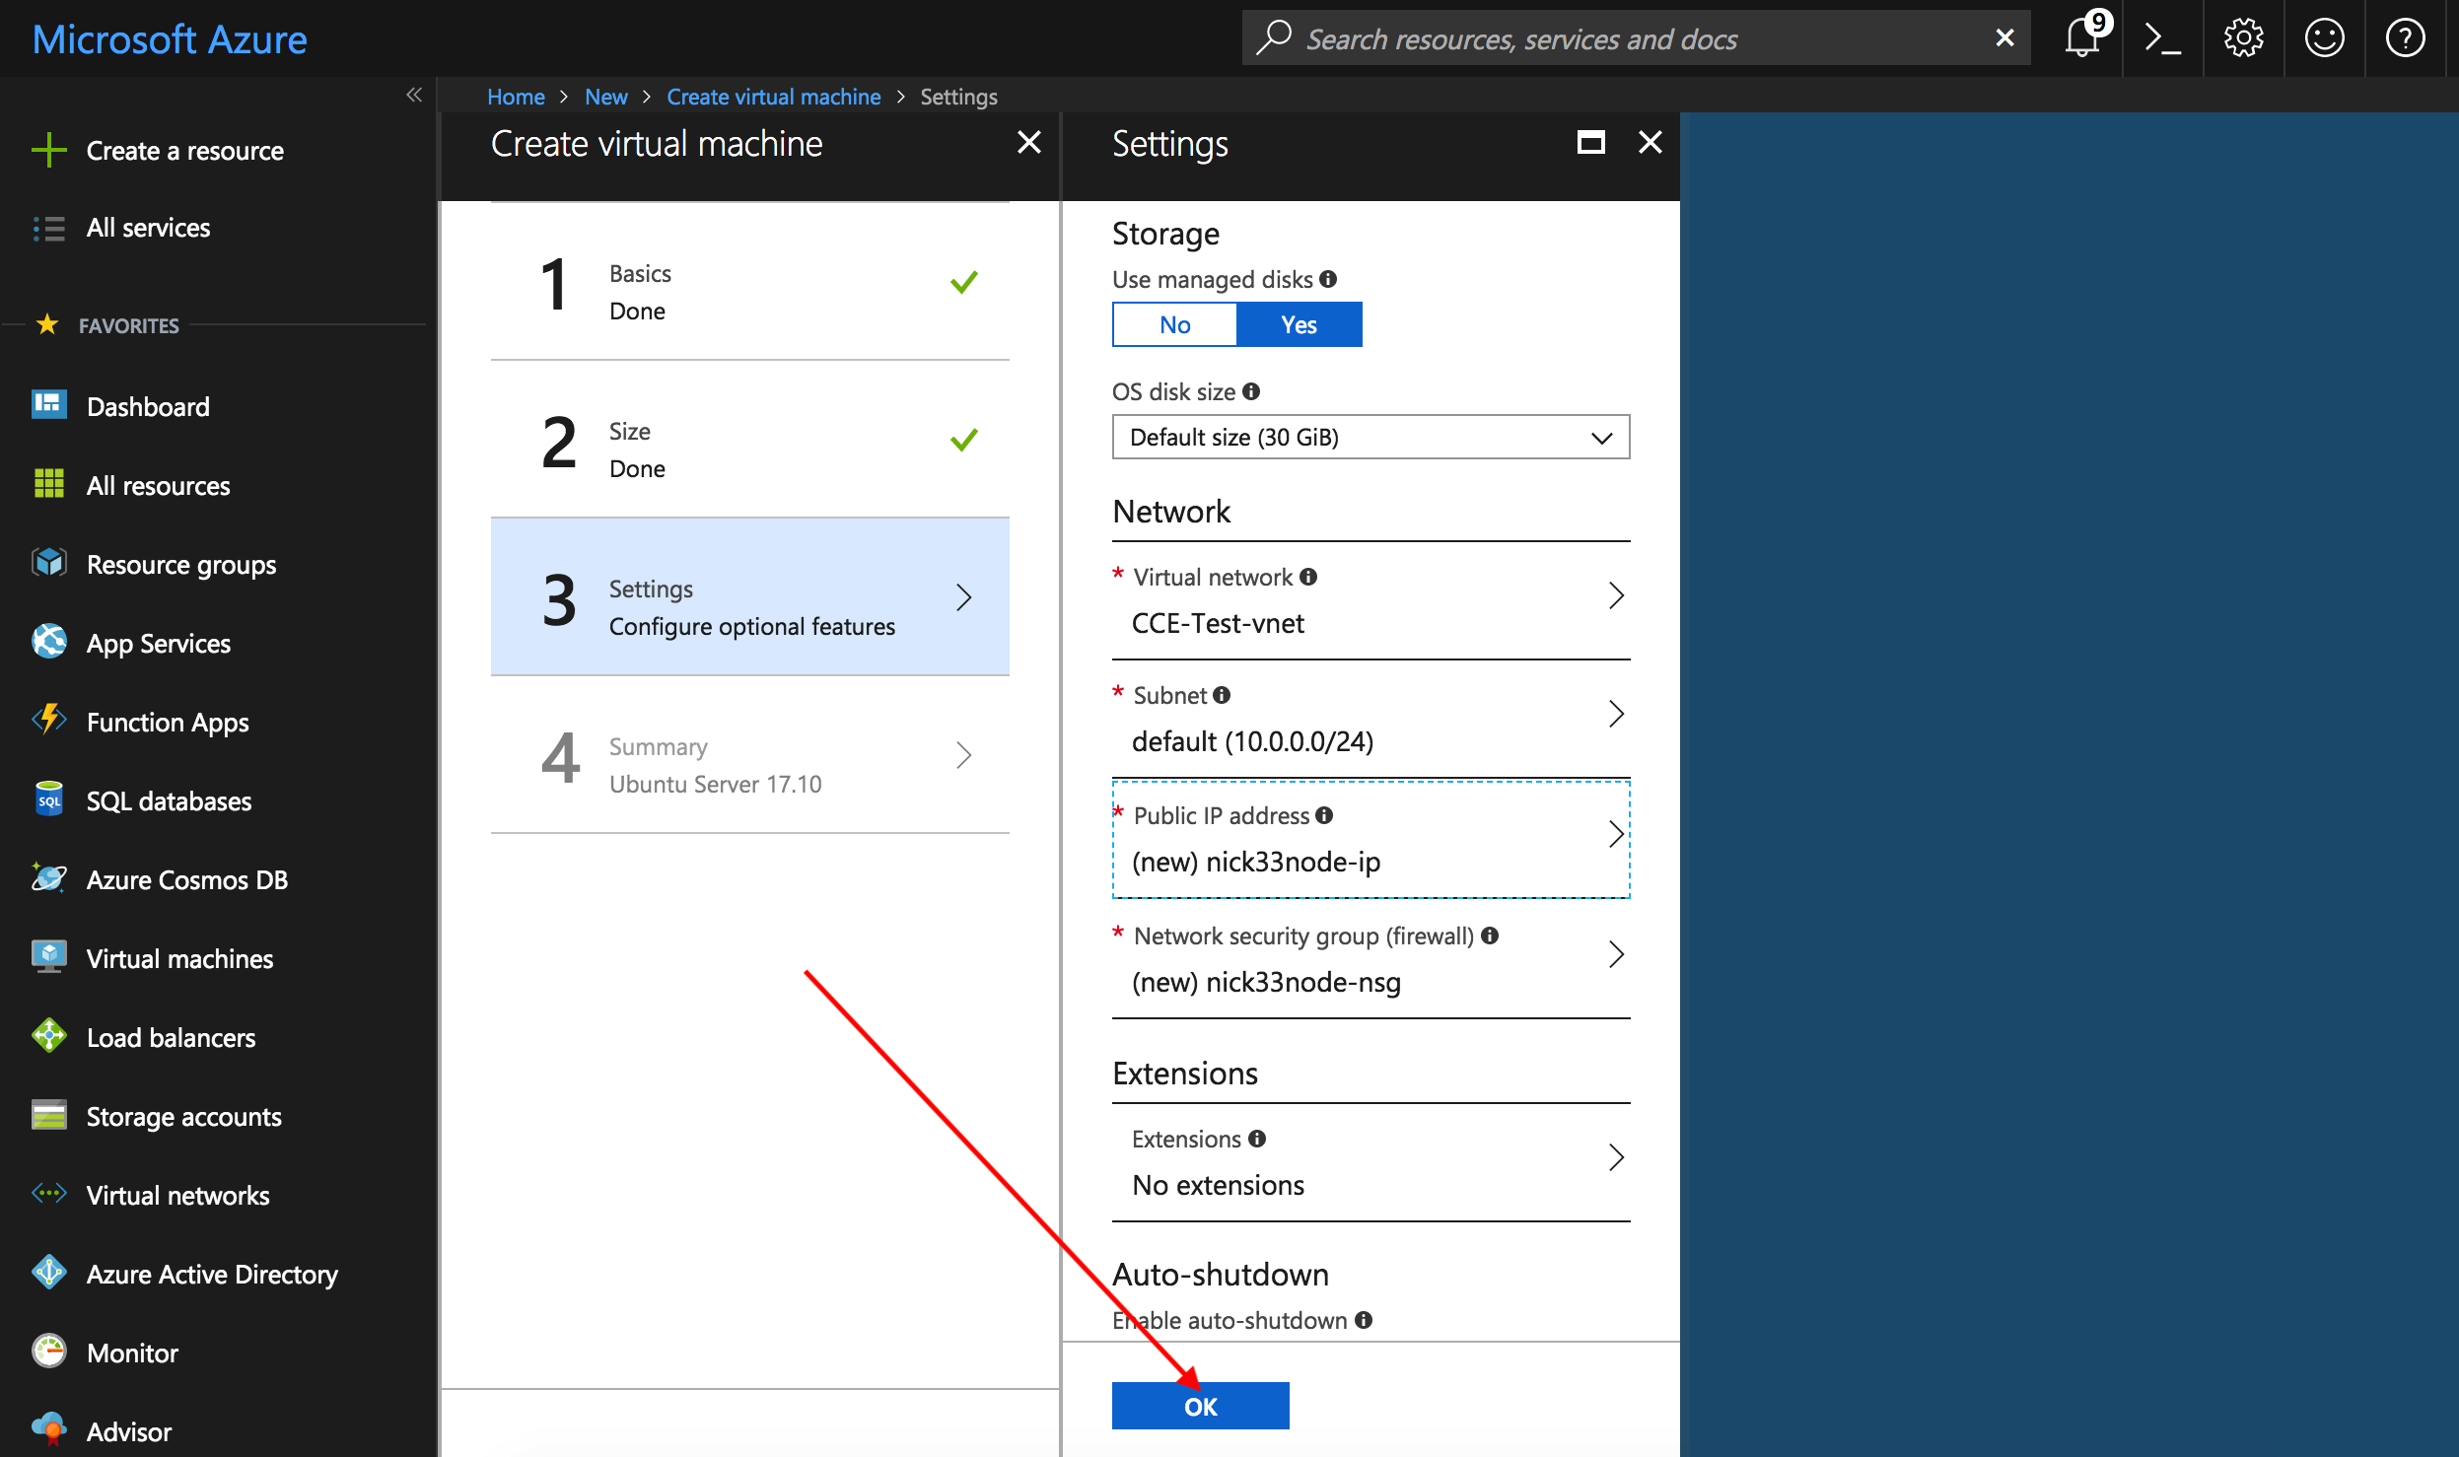Go to Create virtual machine breadcrumb

click(x=773, y=97)
